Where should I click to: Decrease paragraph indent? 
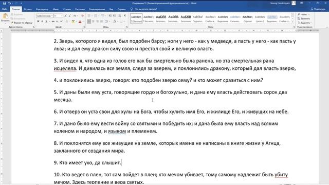click(110, 16)
